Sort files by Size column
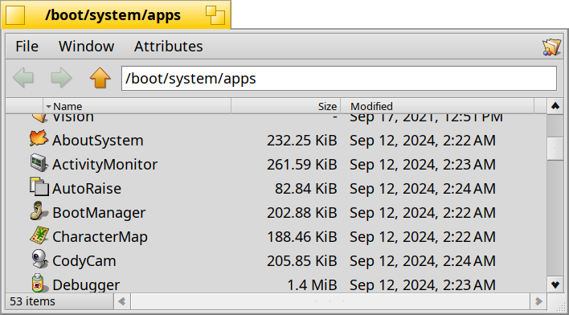 point(285,106)
